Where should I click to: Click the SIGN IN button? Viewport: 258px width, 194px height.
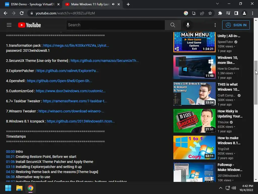[236, 25]
